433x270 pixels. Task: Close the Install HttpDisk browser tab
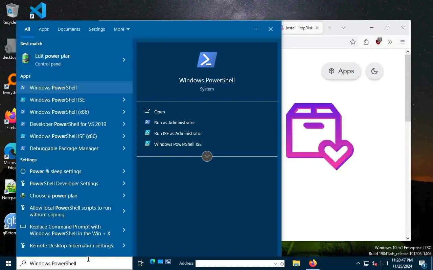(317, 28)
